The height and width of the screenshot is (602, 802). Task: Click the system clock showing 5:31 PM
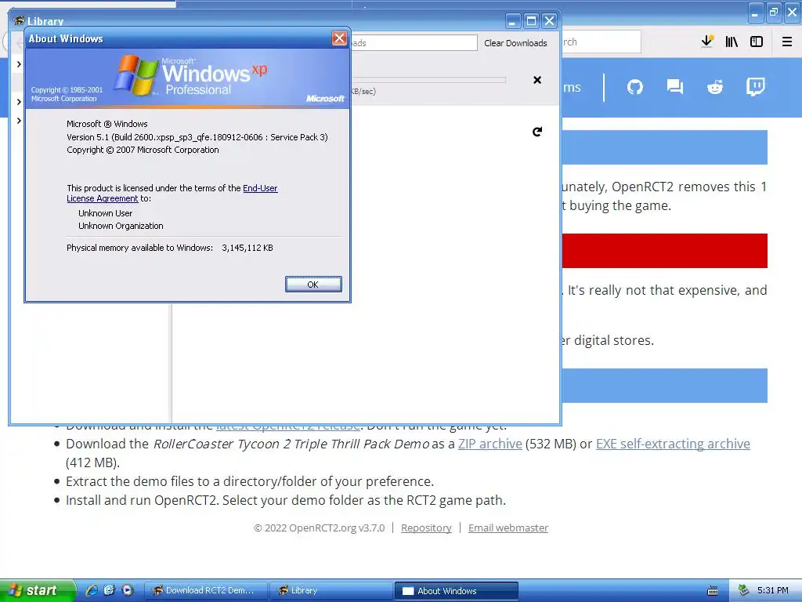click(x=772, y=590)
